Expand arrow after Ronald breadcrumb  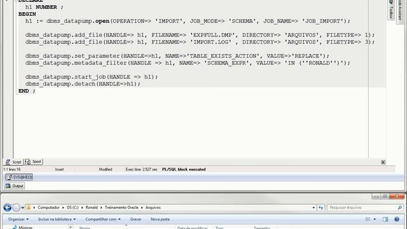(x=102, y=208)
